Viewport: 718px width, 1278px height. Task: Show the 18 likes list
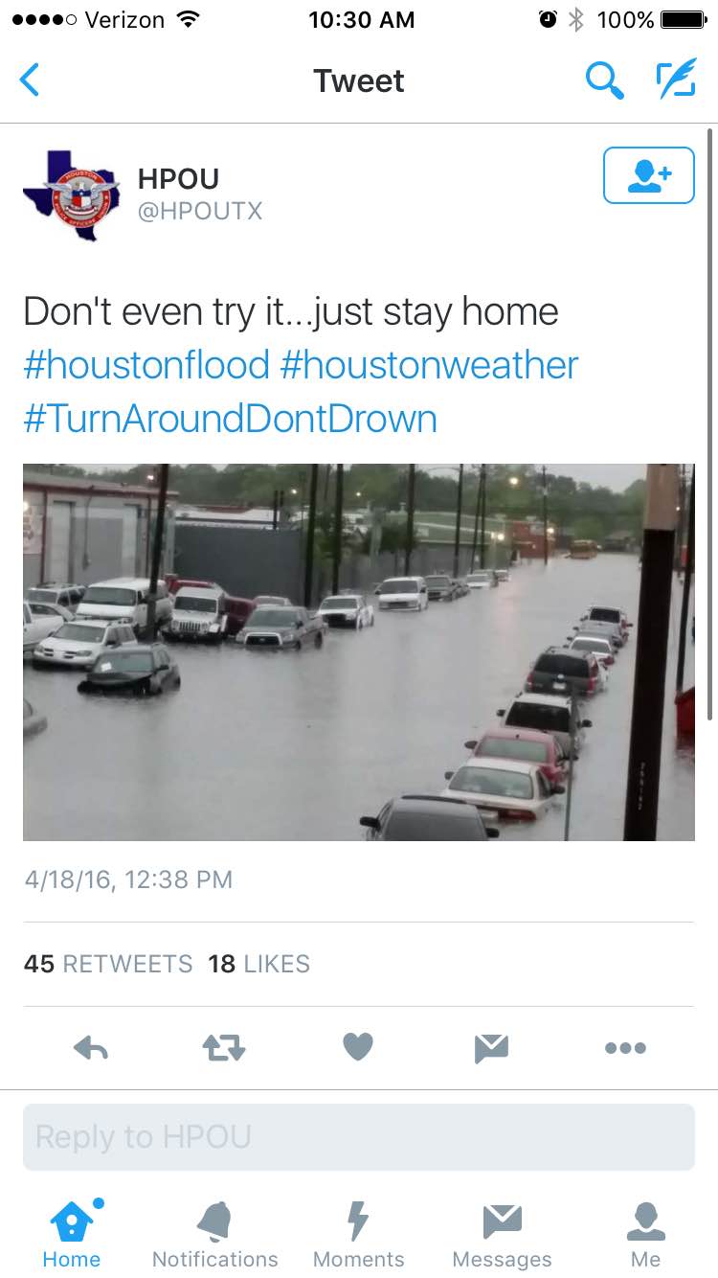258,964
